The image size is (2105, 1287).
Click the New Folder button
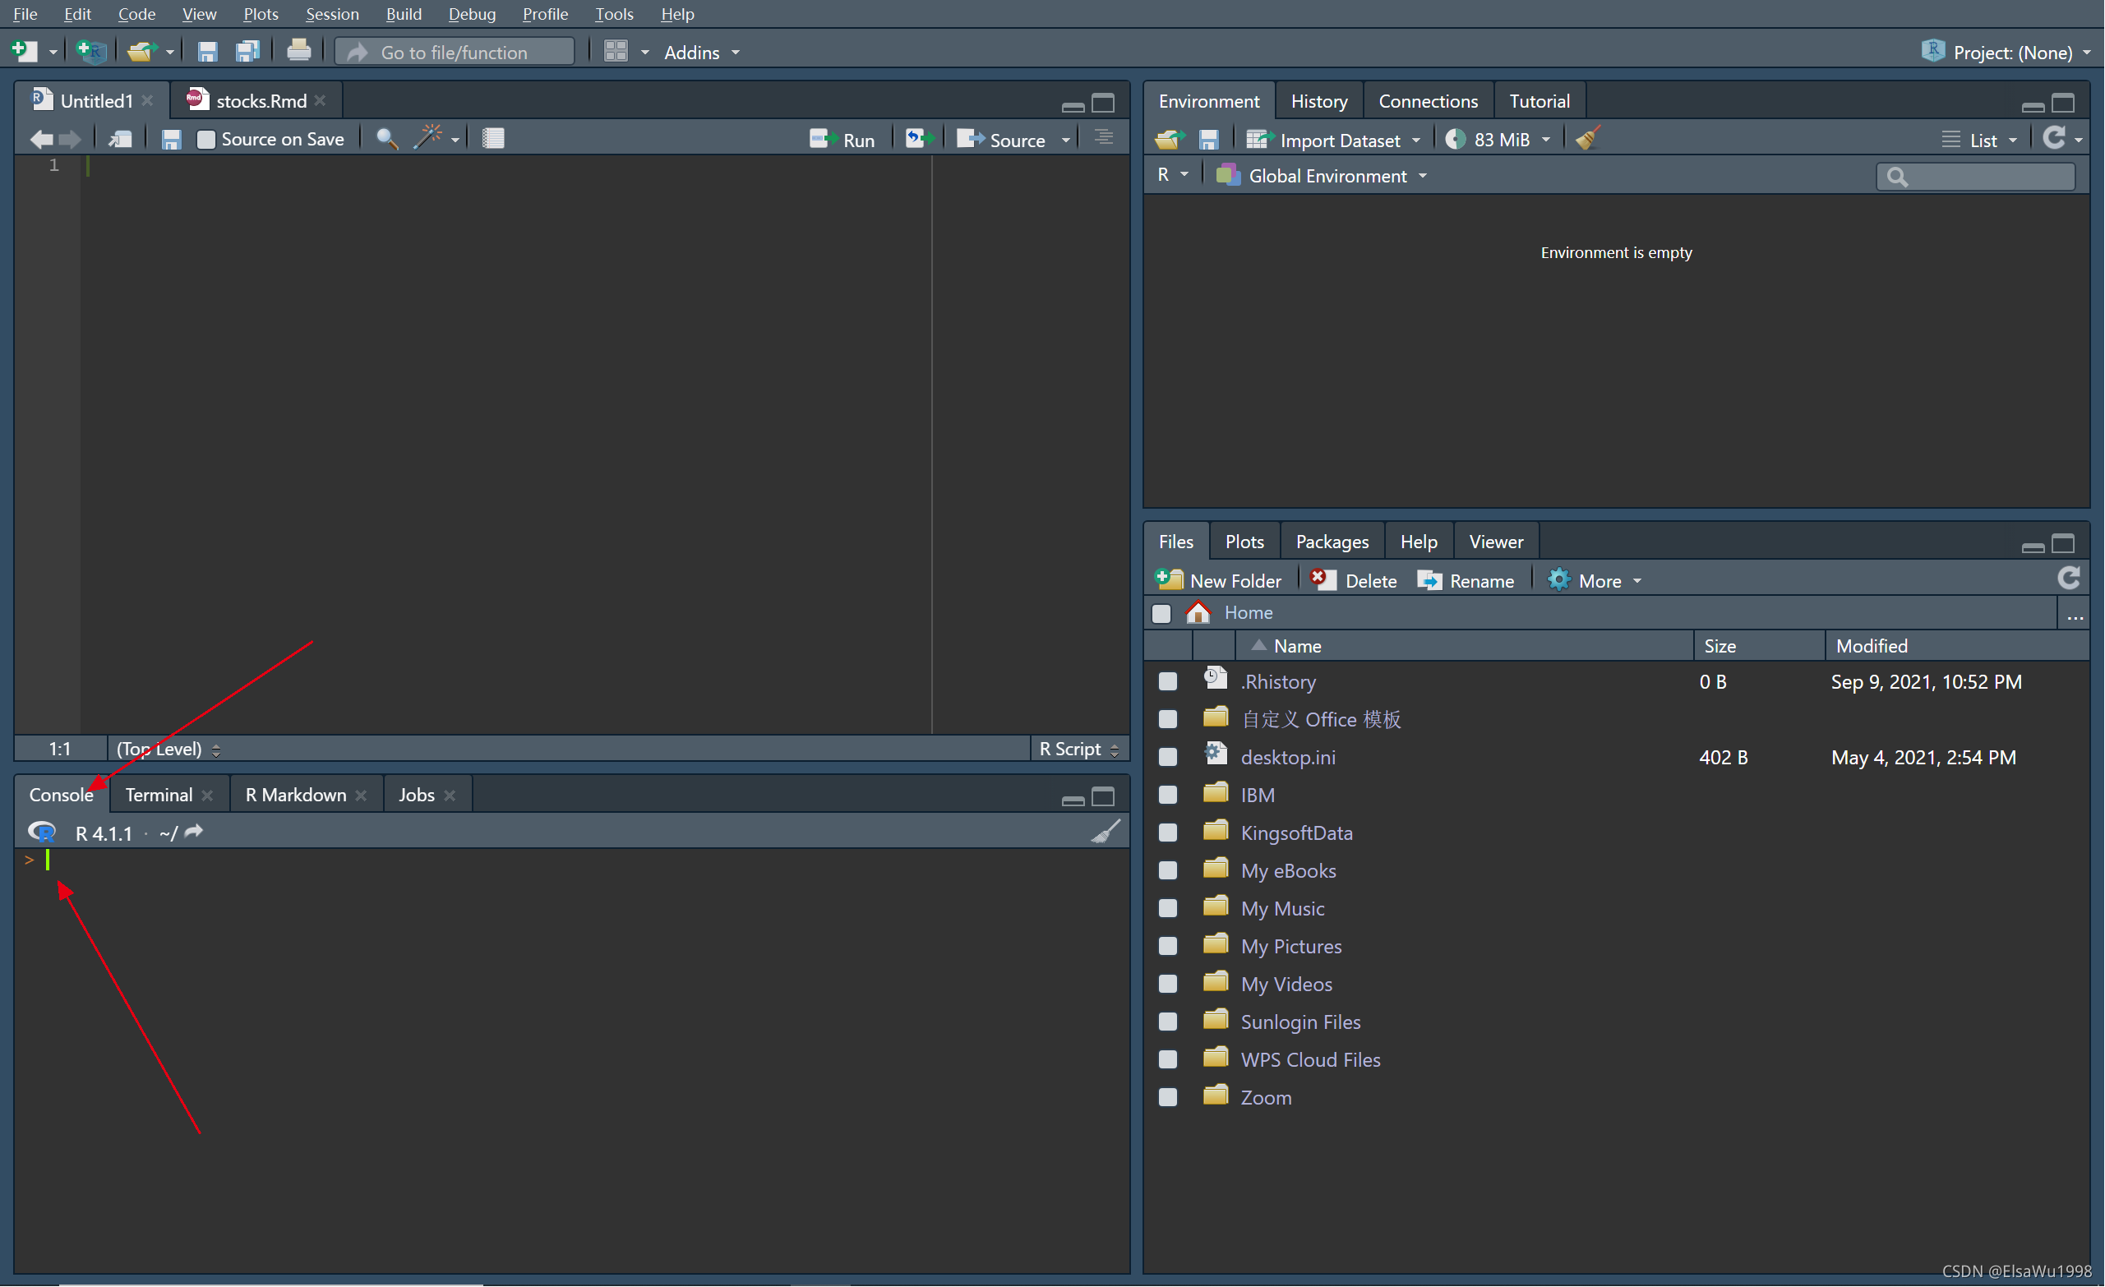1218,581
